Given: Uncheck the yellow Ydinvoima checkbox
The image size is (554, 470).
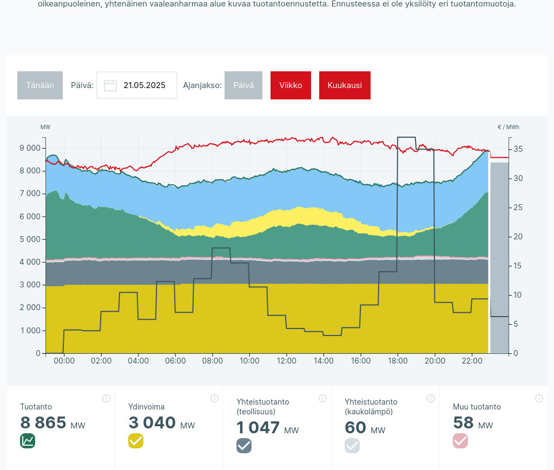Looking at the screenshot, I should coord(136,441).
